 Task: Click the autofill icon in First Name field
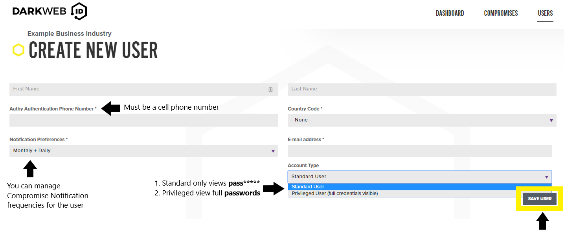[270, 90]
